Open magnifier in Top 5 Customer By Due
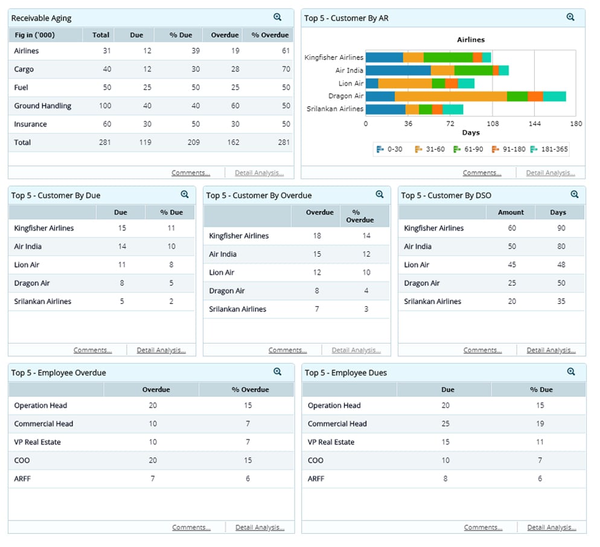Screen dimensions: 600x547 [x=185, y=194]
